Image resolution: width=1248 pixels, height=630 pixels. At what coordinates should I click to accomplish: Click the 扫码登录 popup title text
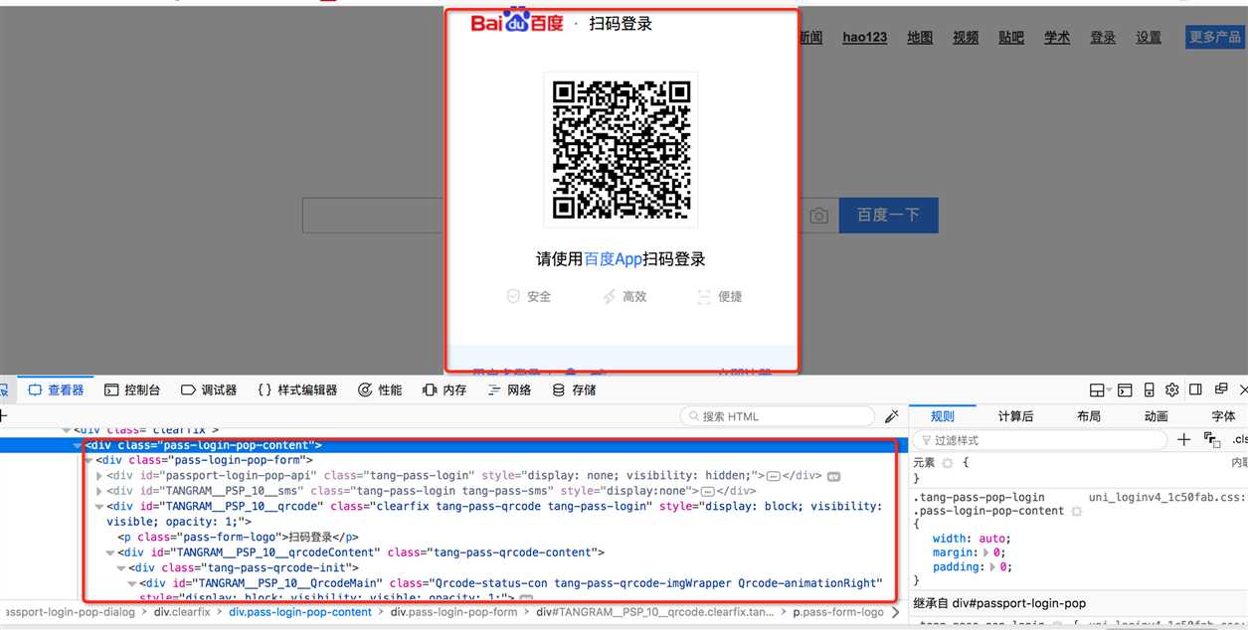(x=621, y=24)
